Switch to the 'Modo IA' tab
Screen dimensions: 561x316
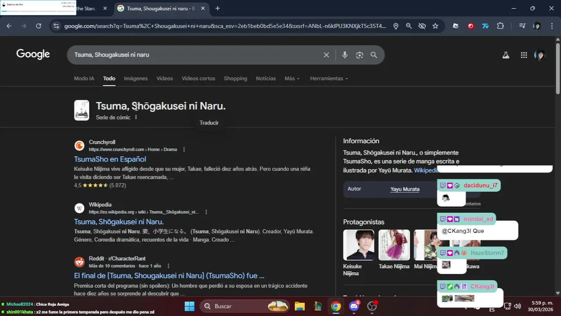(x=84, y=79)
